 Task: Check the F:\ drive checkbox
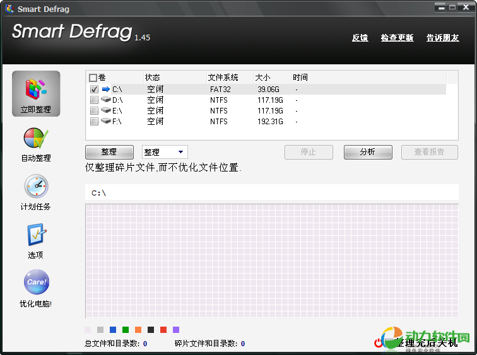[x=94, y=121]
